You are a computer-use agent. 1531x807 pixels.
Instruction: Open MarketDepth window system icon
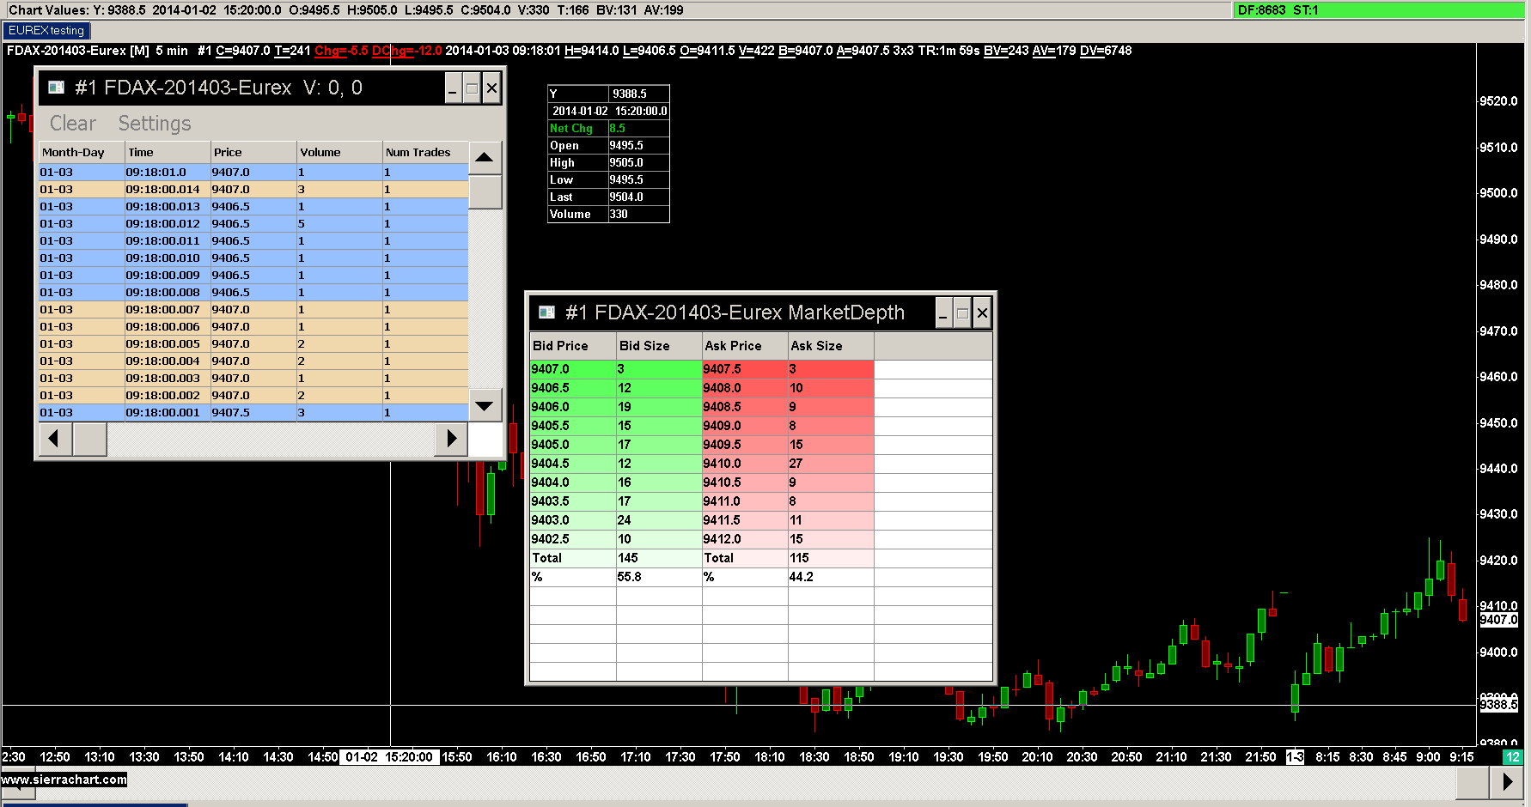coord(546,312)
